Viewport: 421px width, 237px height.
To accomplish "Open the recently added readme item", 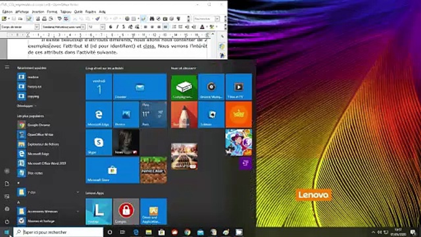I will tap(48, 77).
